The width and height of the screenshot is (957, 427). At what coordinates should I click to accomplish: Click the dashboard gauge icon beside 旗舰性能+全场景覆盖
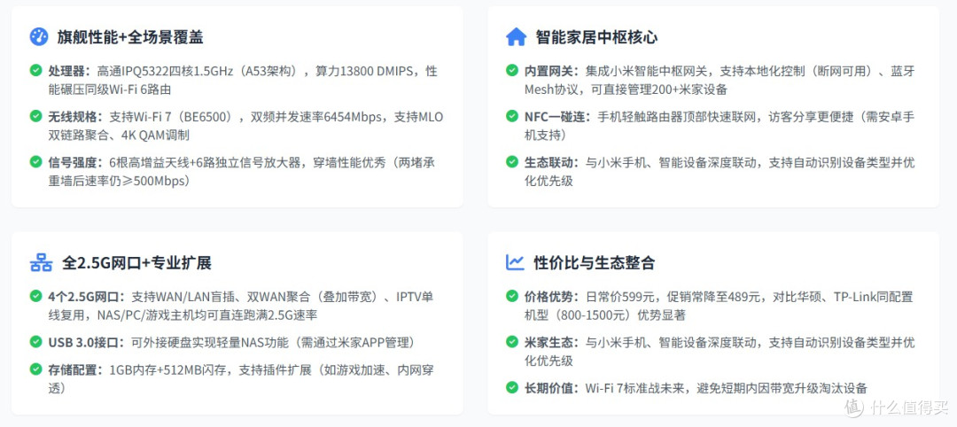pos(38,36)
